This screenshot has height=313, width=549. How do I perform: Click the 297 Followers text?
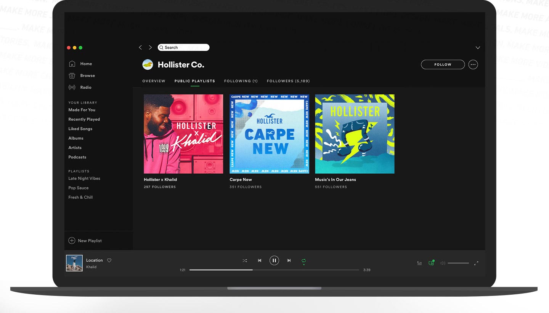(160, 187)
